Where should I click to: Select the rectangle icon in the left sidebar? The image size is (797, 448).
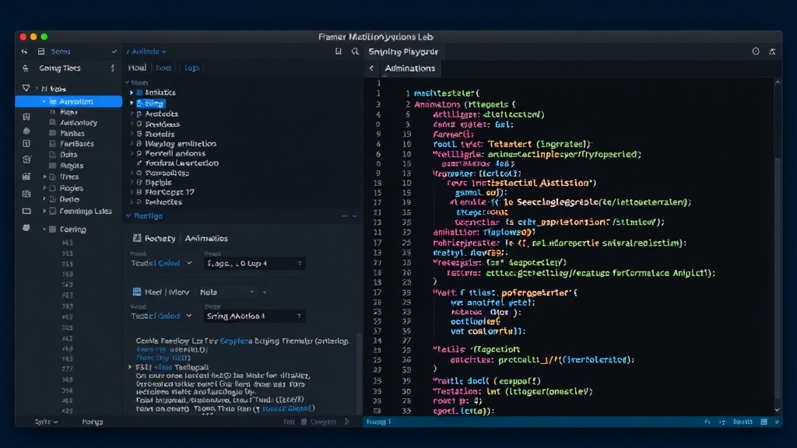(26, 211)
